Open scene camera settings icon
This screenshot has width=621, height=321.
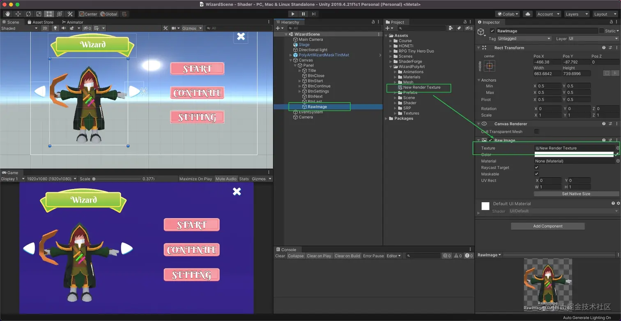point(174,28)
